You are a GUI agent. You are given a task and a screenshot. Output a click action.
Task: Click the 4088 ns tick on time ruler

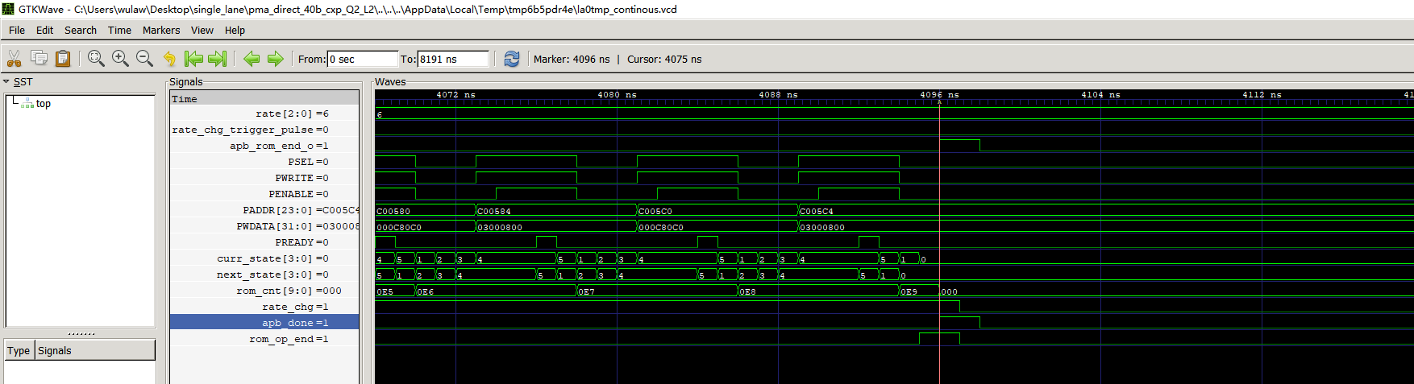(x=778, y=95)
